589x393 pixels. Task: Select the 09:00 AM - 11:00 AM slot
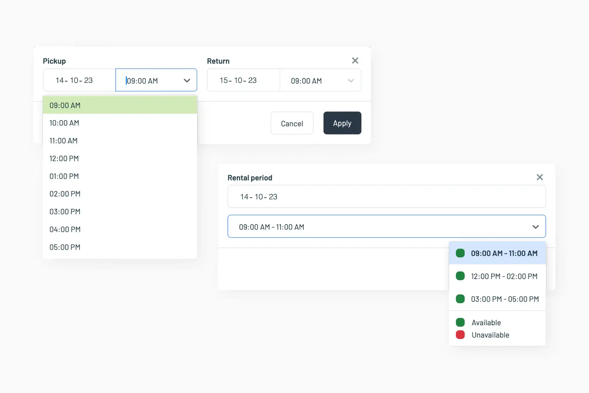tap(497, 253)
